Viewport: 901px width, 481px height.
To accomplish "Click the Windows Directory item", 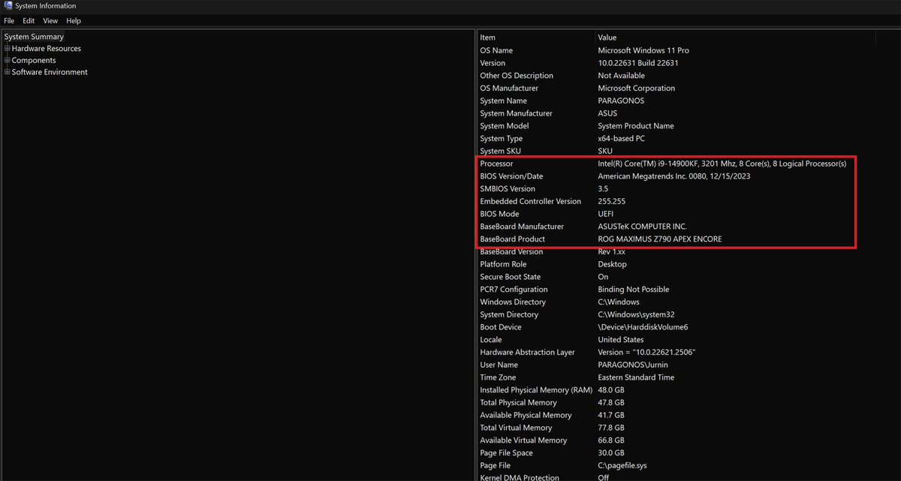I will coord(513,302).
